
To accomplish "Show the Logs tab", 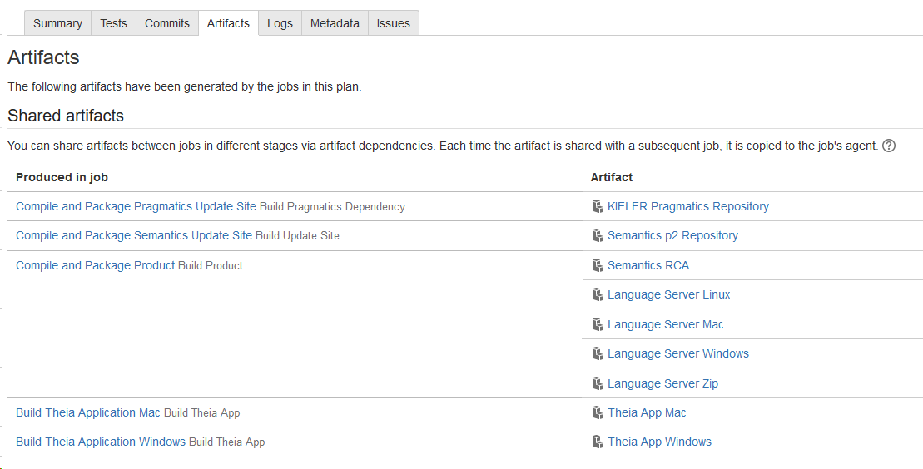I will point(280,23).
